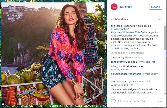Viewport: 167px width, 108px height.
Task: Open the #MatthewWilliamsonParaCeA hashtag
Action: tap(128, 32)
